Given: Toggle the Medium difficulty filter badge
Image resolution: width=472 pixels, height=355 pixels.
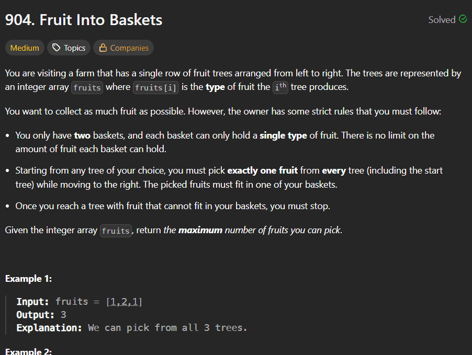Looking at the screenshot, I should pos(24,48).
